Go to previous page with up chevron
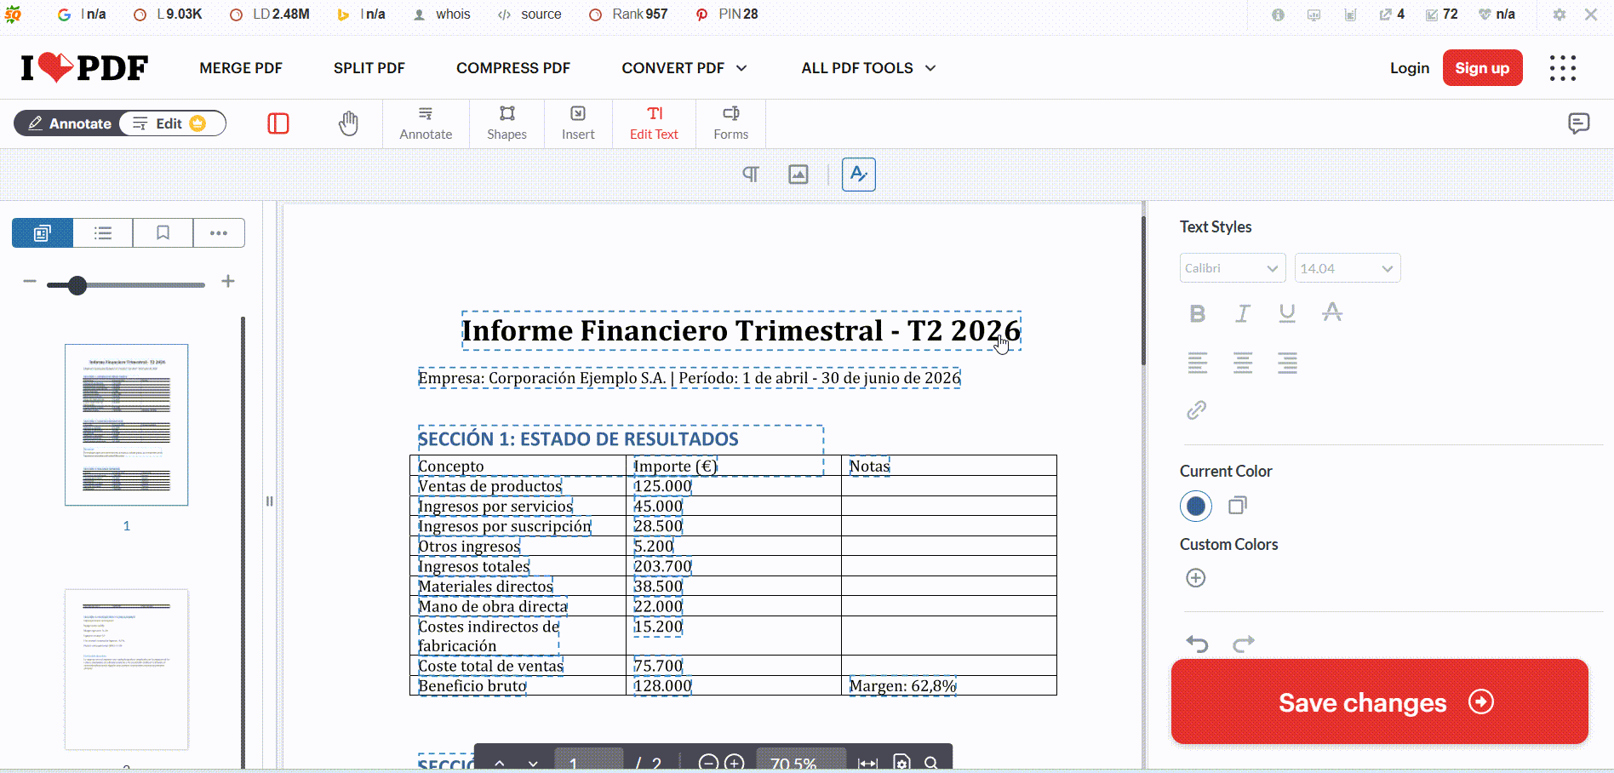Screen dimensions: 1614x773 500,763
